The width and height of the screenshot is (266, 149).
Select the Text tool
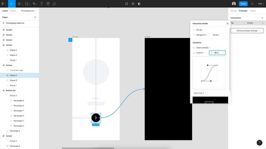tap(42, 4)
